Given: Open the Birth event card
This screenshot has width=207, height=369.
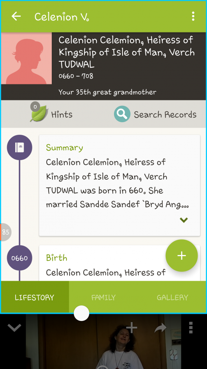Looking at the screenshot, I should (x=119, y=263).
